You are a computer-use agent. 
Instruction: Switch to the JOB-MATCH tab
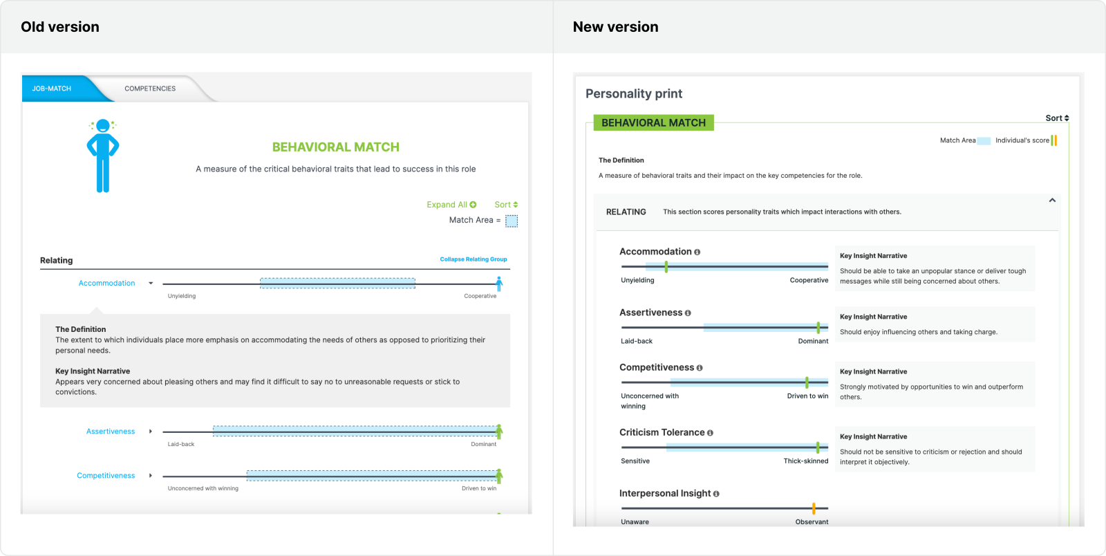[x=52, y=89]
